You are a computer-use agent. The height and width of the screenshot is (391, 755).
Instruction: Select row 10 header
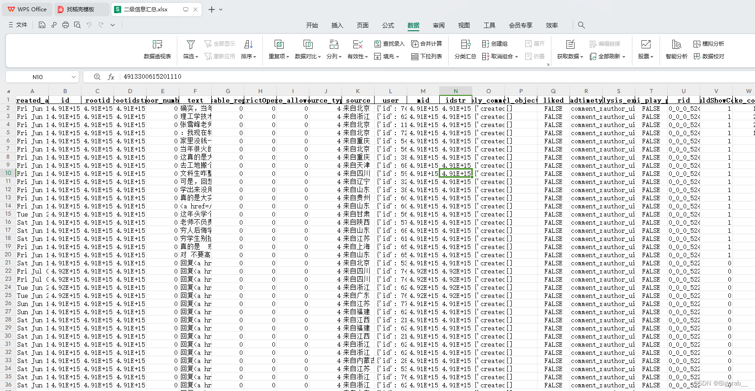coord(8,173)
